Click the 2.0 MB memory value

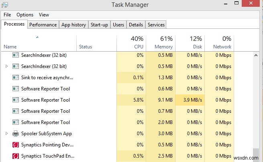coord(165,122)
